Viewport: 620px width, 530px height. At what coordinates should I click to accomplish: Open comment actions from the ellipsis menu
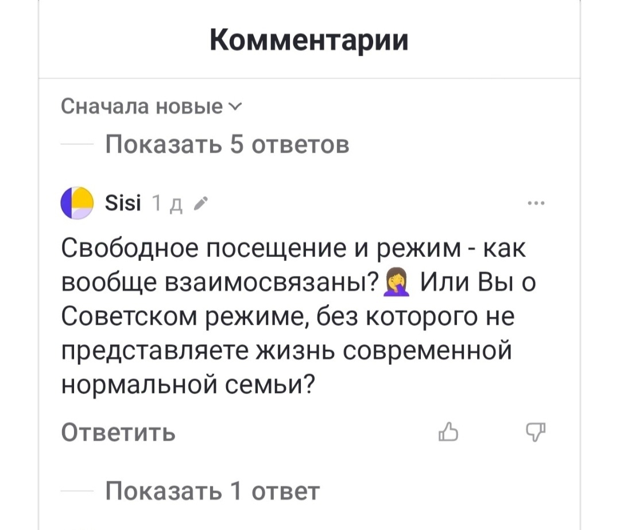click(536, 202)
